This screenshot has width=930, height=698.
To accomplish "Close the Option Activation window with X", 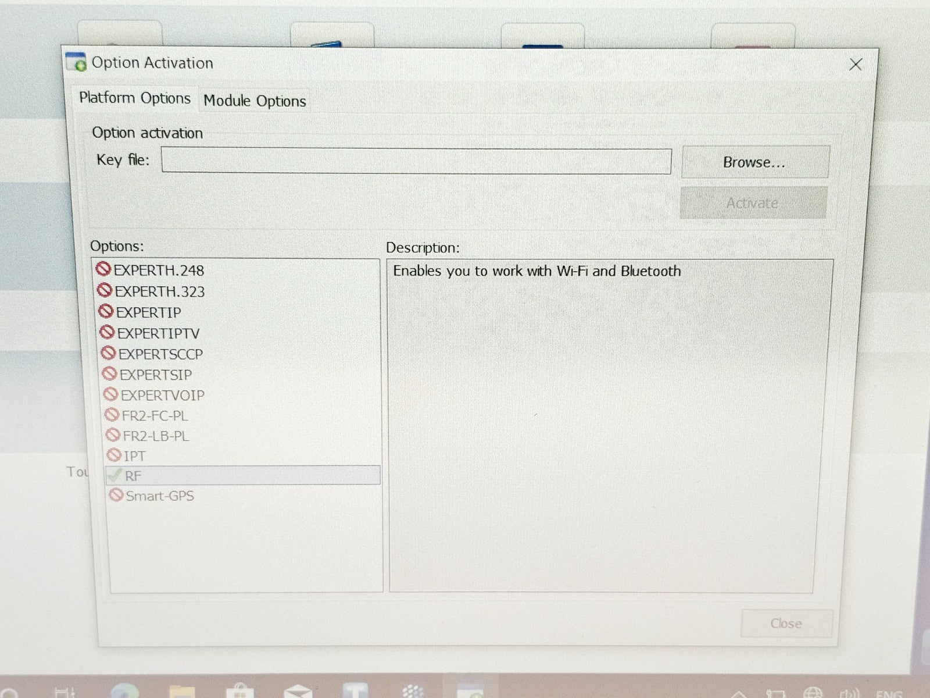I will [x=855, y=65].
